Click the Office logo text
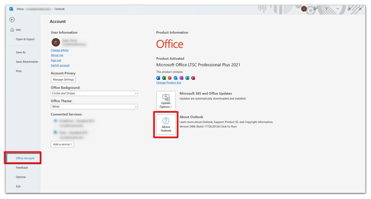This screenshot has width=371, height=199. pos(170,44)
